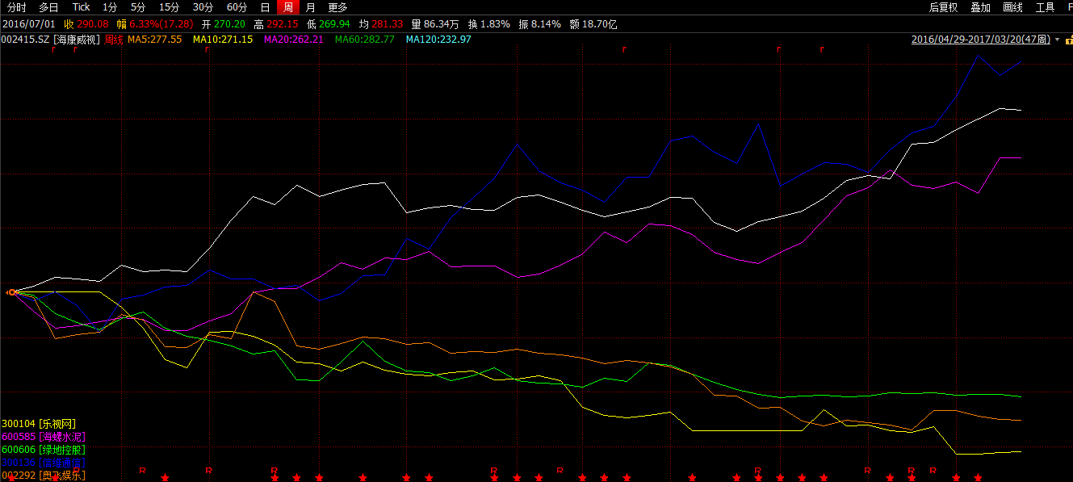The width and height of the screenshot is (1073, 482).
Task: Select the Tick chart tab
Action: (81, 7)
